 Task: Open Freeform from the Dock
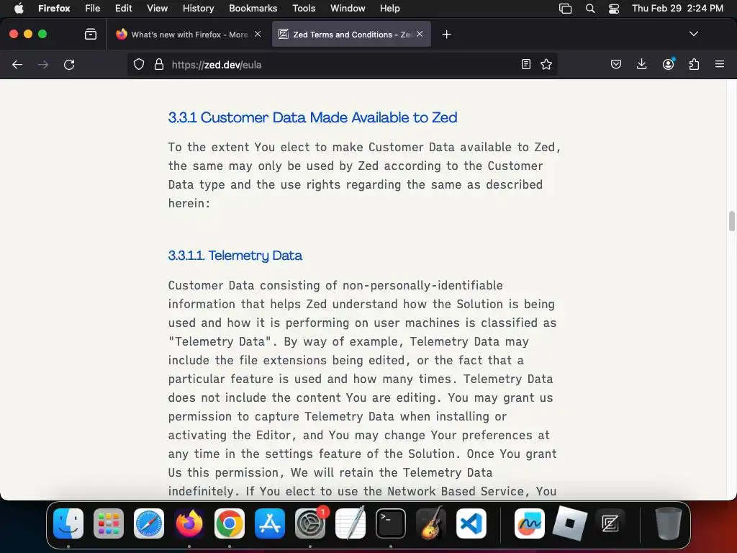coord(529,523)
